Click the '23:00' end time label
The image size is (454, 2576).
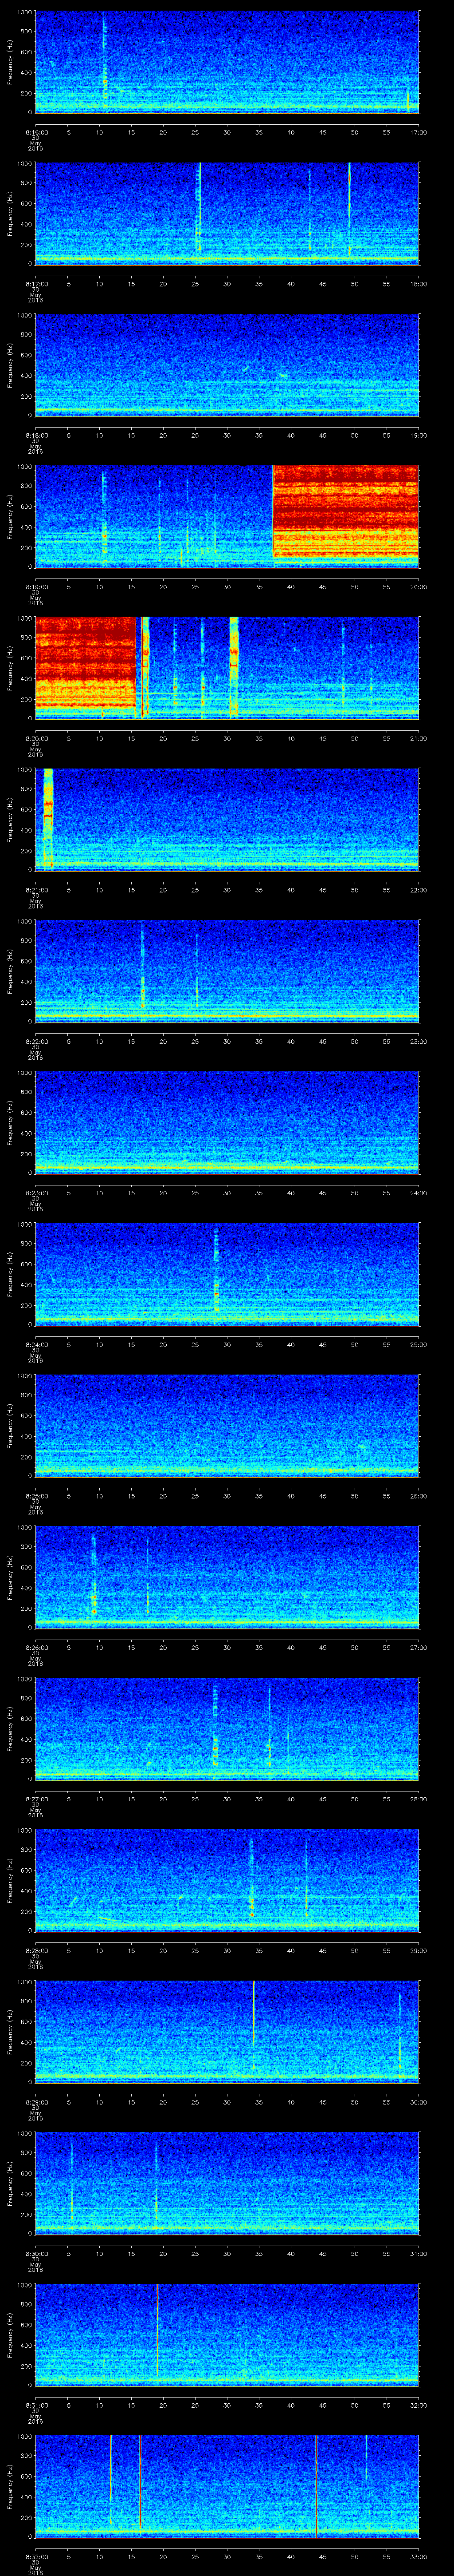click(x=419, y=1041)
